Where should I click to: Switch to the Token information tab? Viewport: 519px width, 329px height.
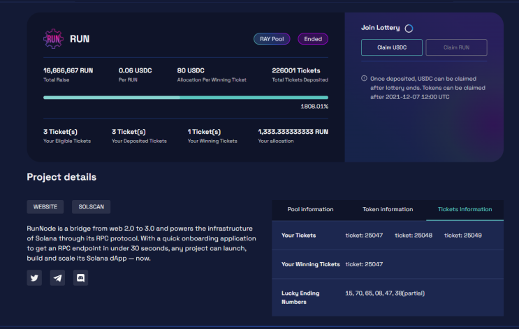click(388, 209)
